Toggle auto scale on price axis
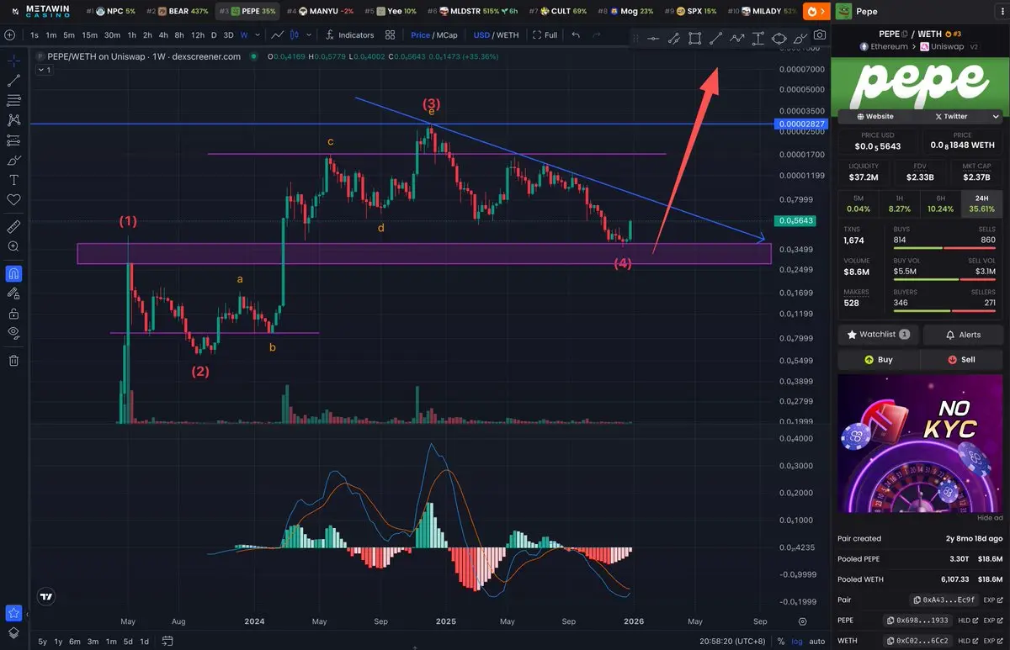Viewport: 1010px width, 650px height. (816, 642)
